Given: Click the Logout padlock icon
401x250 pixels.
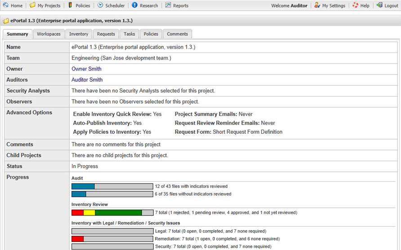Looking at the screenshot, I should [379, 5].
